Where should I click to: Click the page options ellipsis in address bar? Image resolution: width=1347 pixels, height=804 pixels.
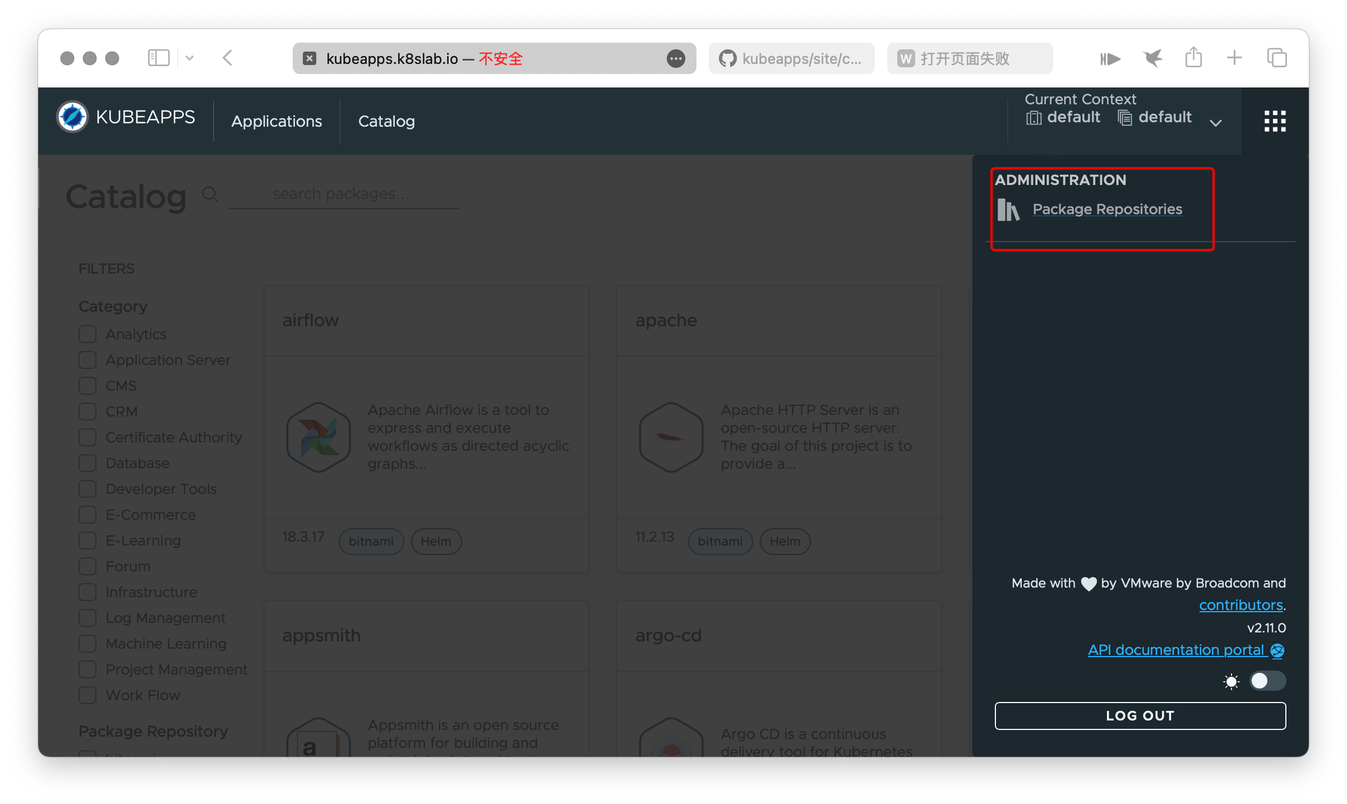coord(676,58)
